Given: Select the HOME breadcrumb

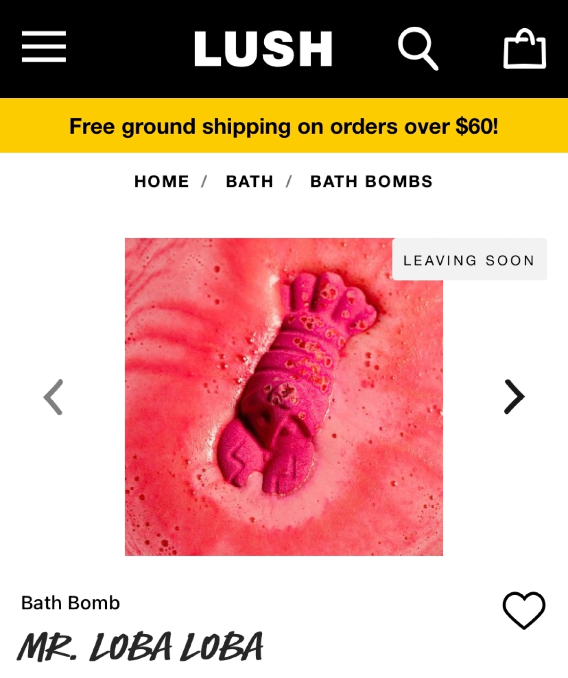Looking at the screenshot, I should 162,181.
